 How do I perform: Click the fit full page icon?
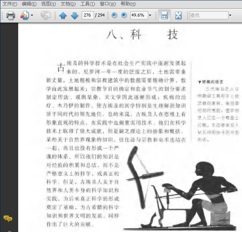pos(178,15)
